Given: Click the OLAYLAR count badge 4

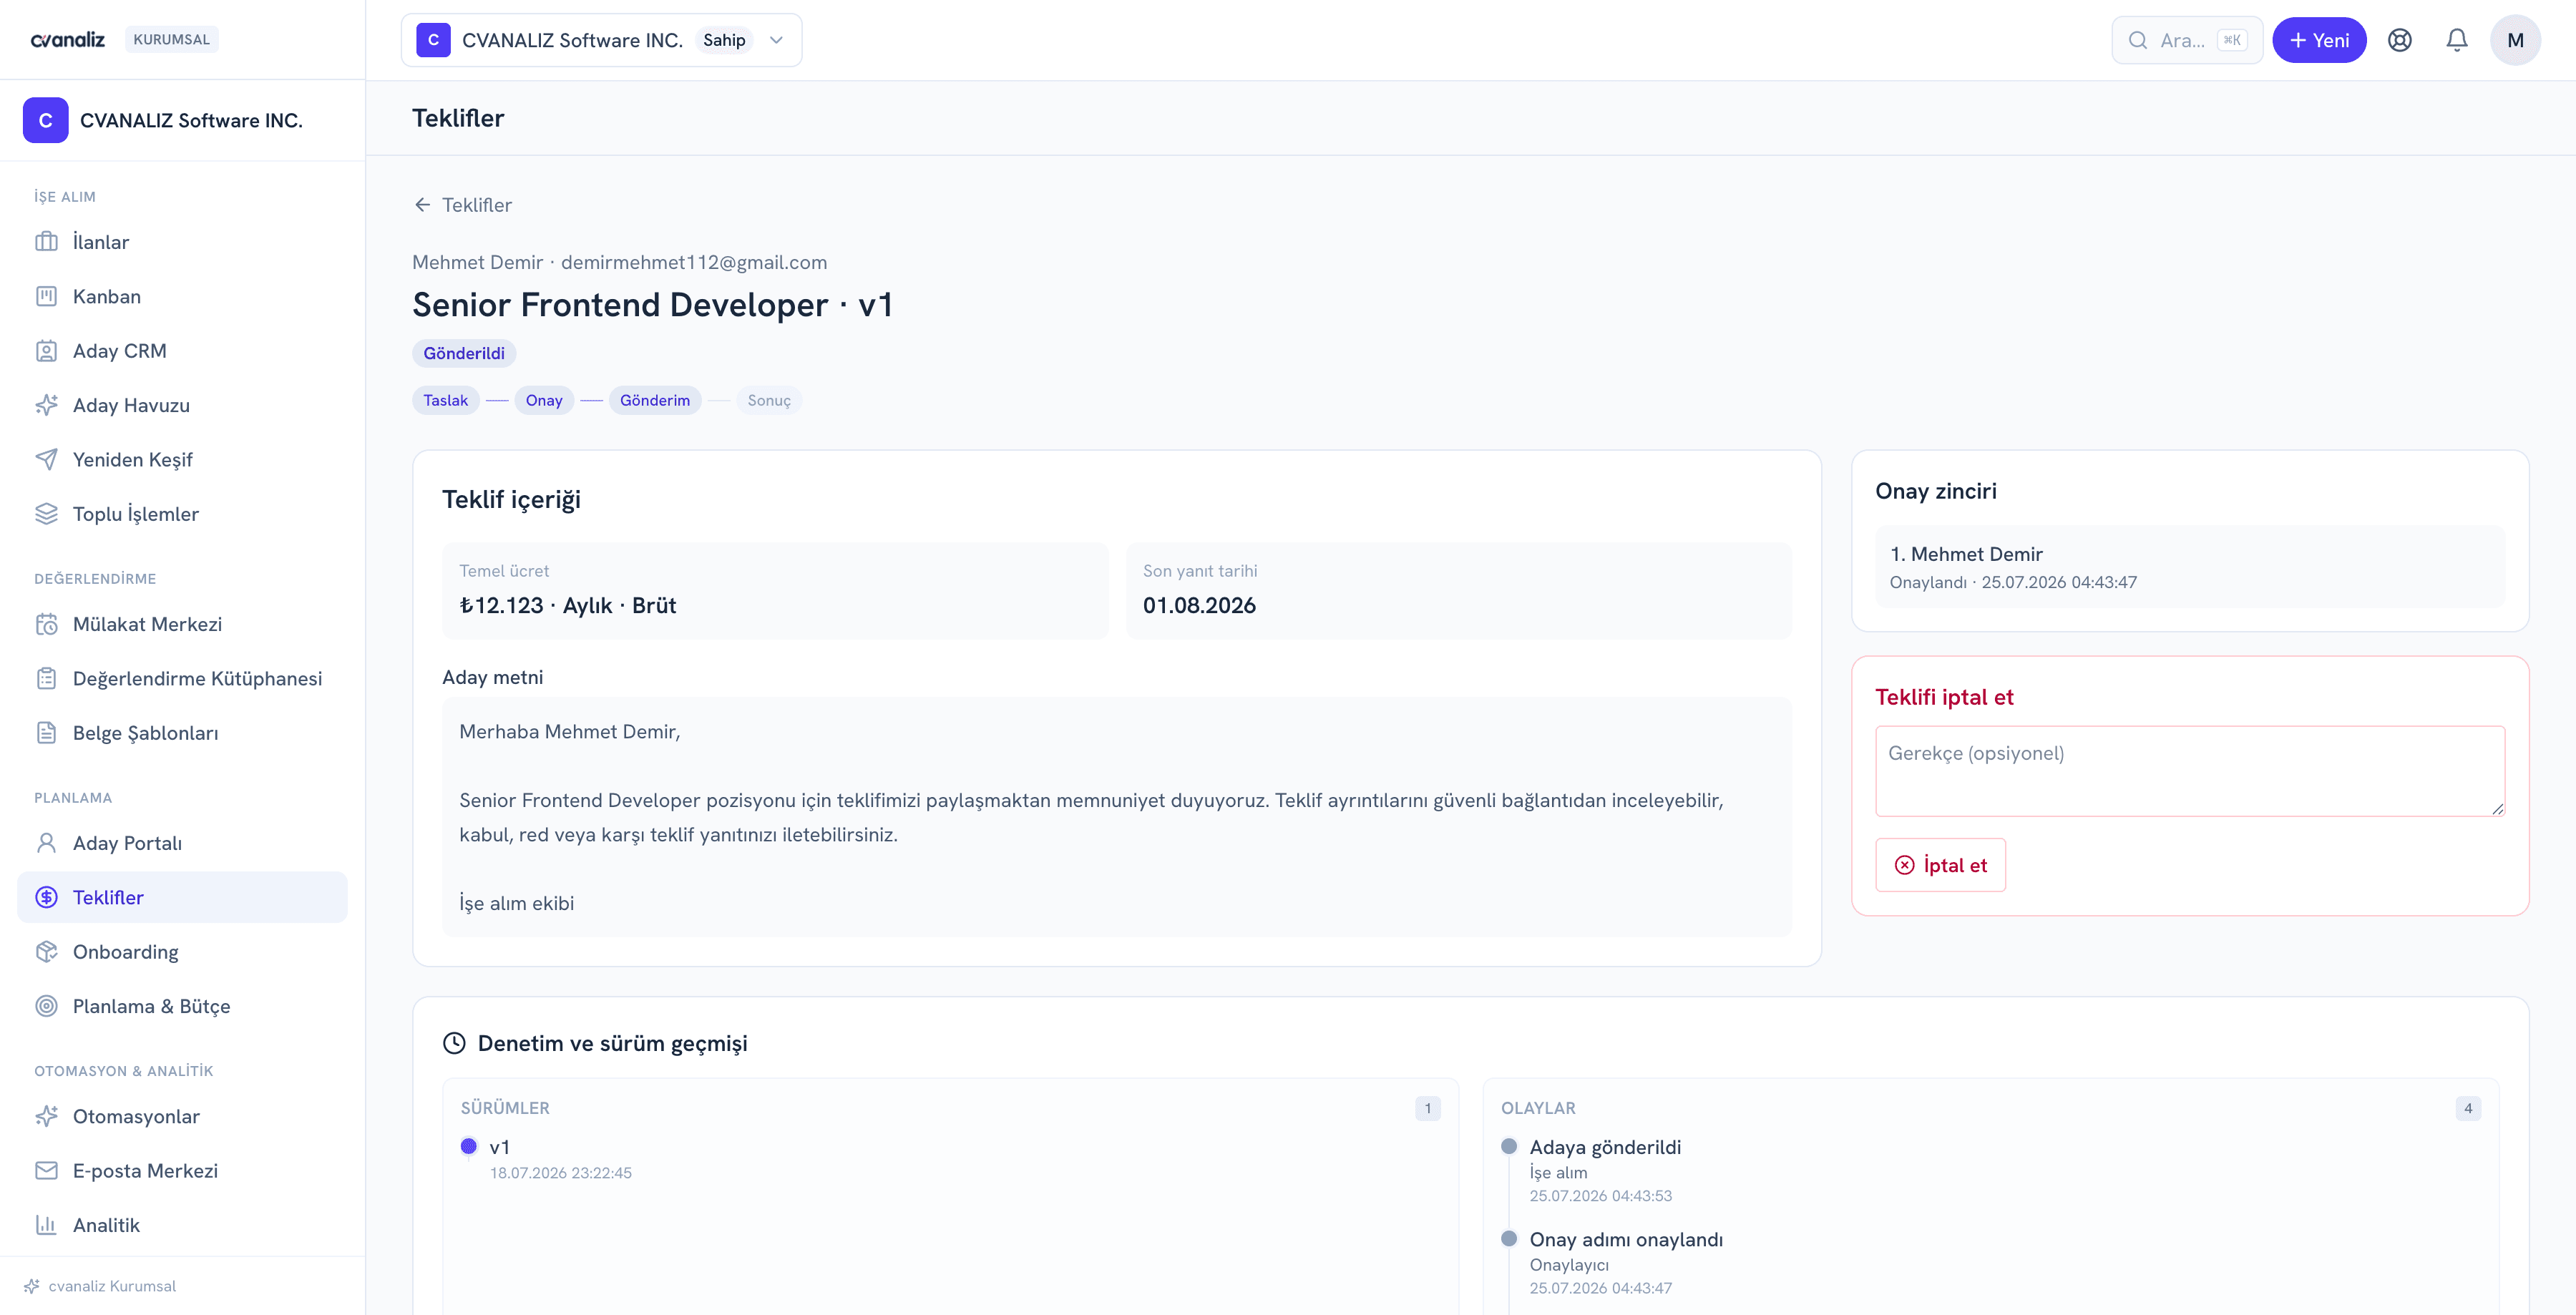Looking at the screenshot, I should (x=2468, y=1108).
